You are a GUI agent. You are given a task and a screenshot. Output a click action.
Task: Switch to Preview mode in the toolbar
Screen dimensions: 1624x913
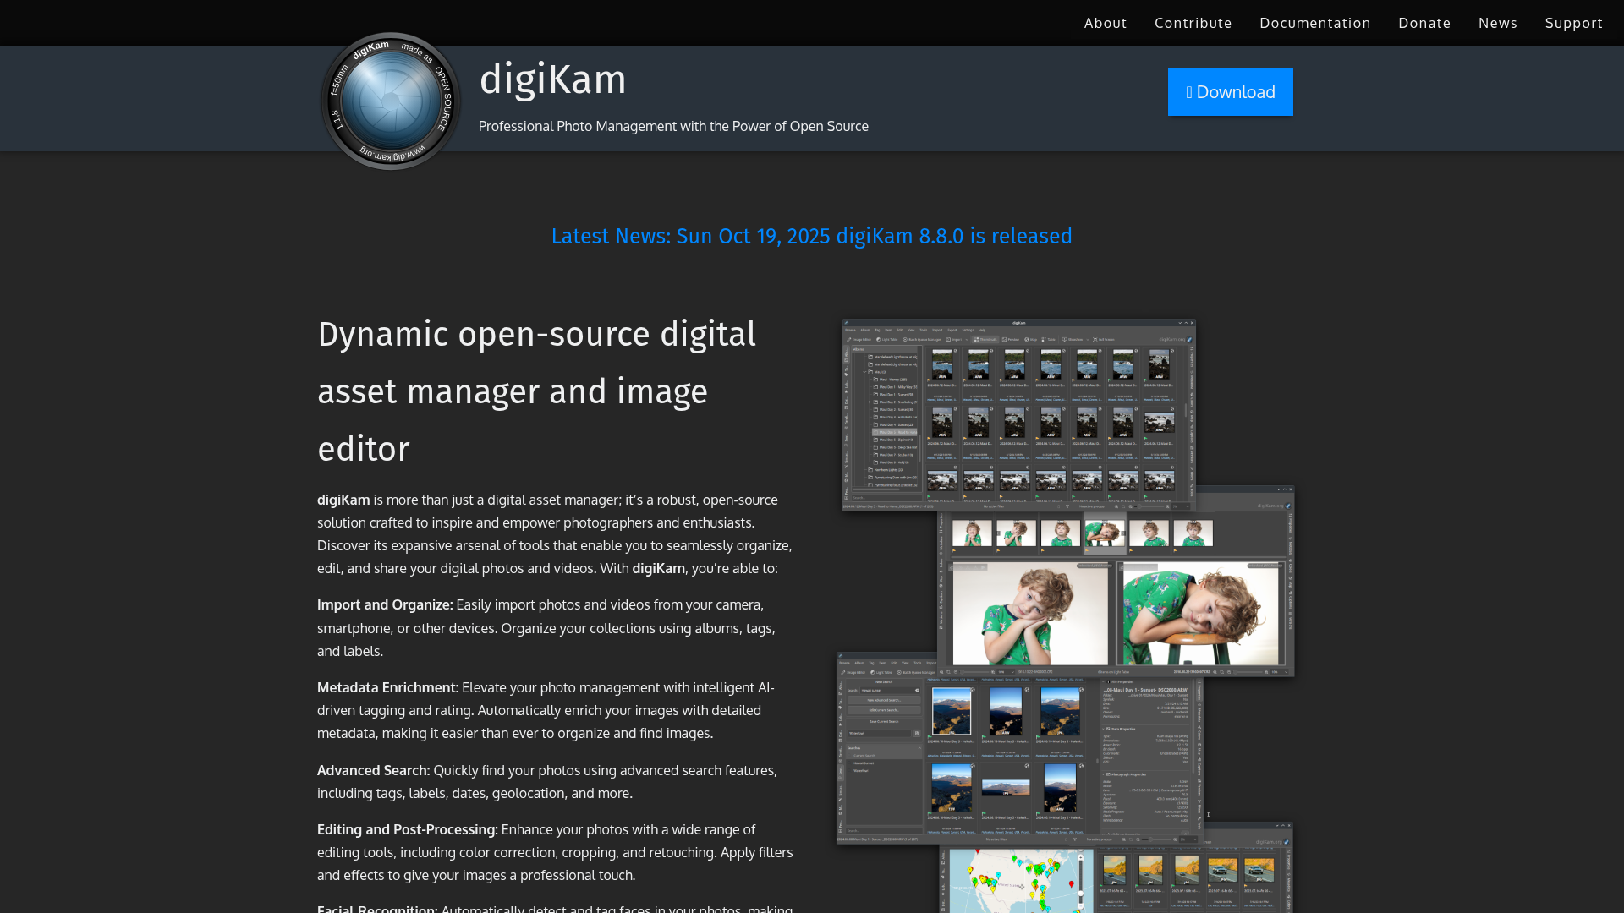(1012, 340)
